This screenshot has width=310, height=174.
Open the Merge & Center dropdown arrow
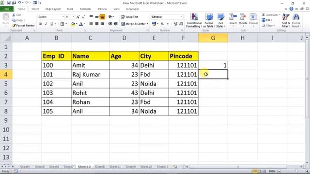coord(147,24)
